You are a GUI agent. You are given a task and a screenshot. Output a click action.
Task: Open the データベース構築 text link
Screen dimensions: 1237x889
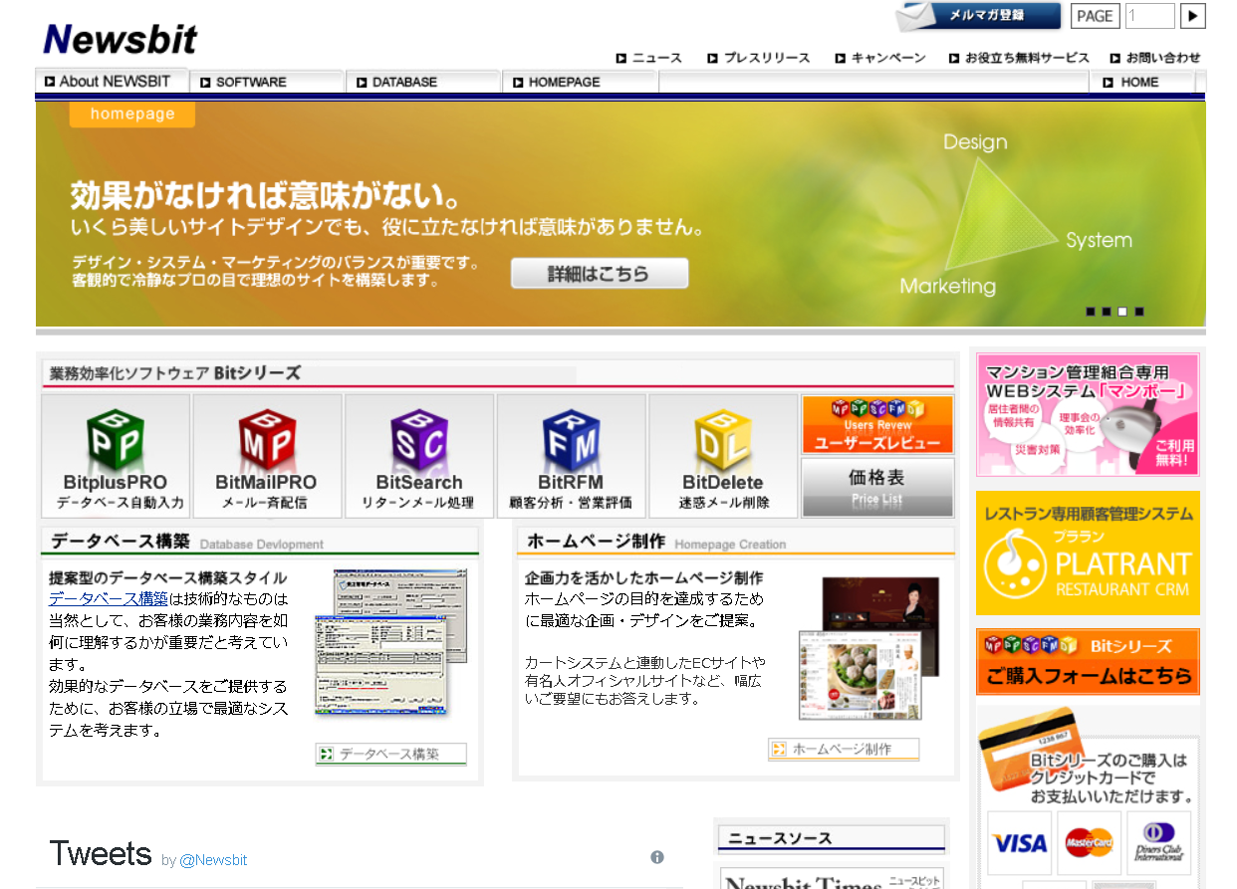(x=109, y=597)
